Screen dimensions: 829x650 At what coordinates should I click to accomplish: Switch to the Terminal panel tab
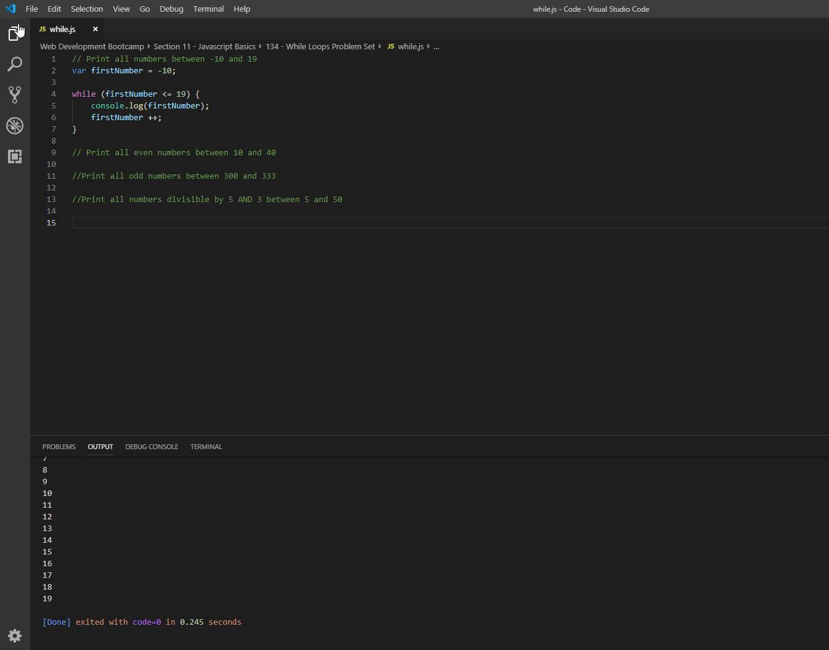coord(206,447)
